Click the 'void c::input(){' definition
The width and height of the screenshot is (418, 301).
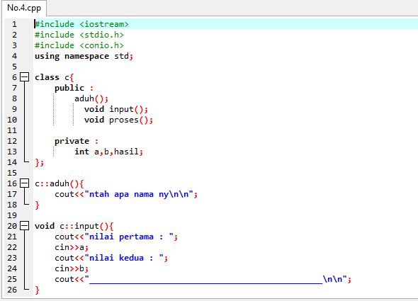coord(74,226)
